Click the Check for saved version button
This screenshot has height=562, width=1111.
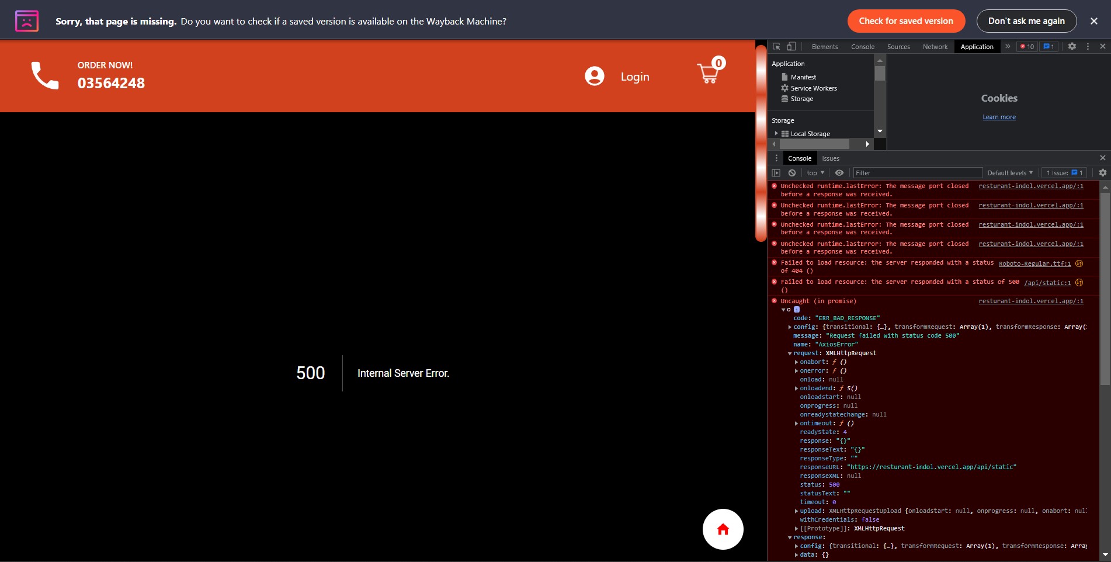(905, 21)
